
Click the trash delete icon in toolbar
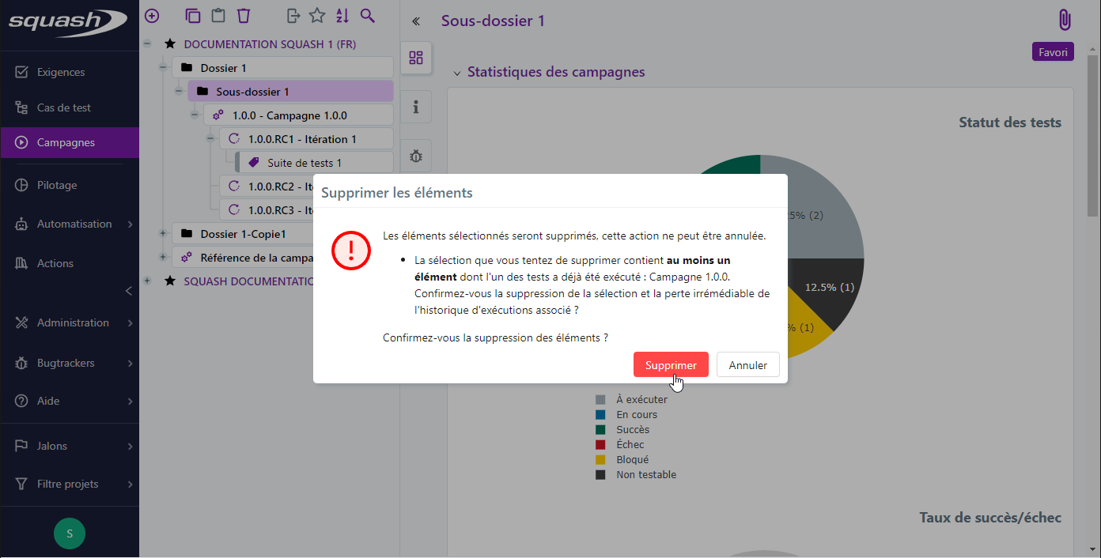(x=244, y=16)
